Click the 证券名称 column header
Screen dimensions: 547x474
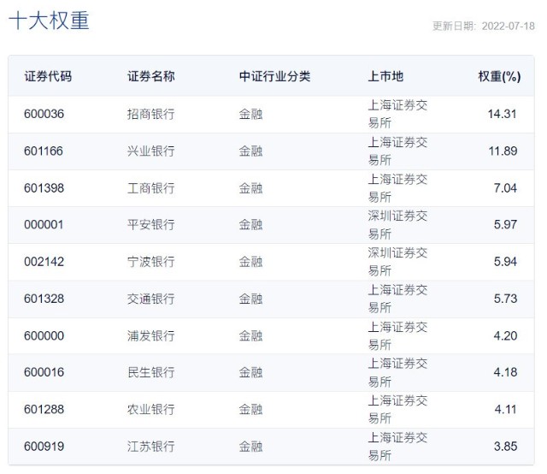(151, 76)
